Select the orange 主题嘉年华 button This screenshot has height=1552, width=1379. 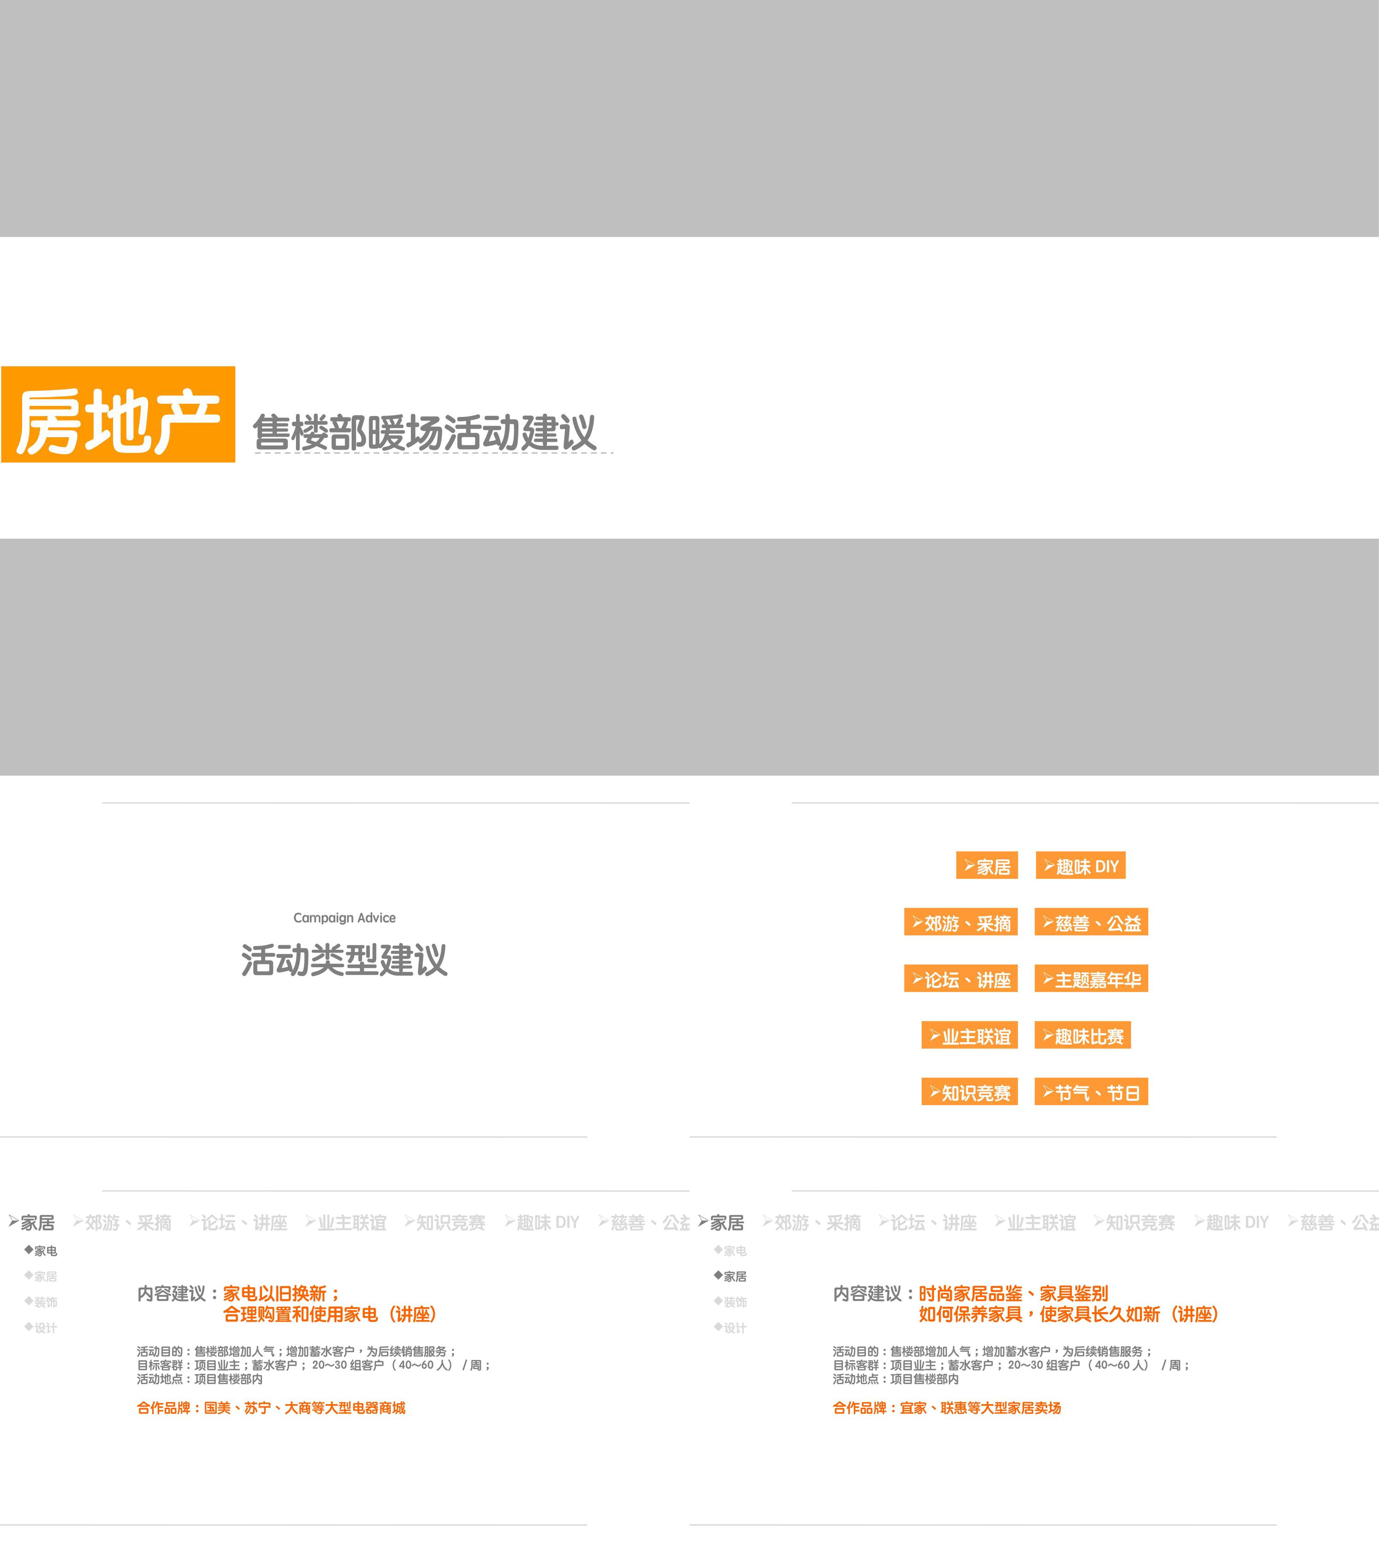[x=1091, y=979]
